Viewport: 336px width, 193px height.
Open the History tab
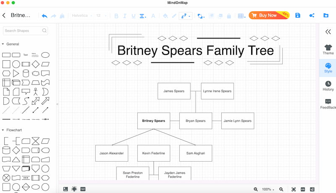[x=328, y=86]
